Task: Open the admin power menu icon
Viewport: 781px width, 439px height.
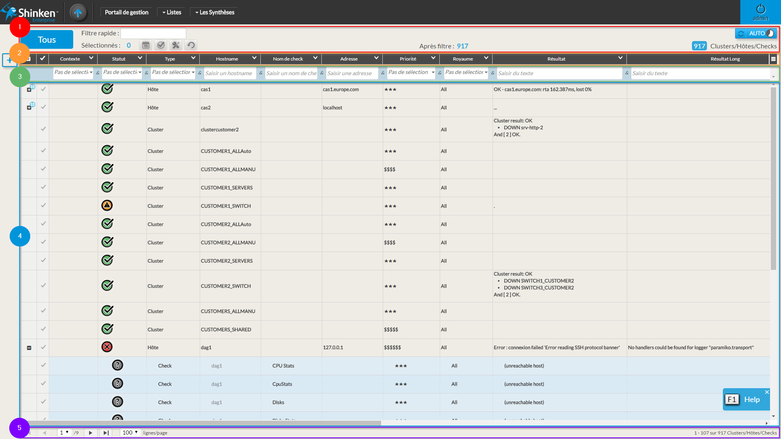Action: (760, 10)
